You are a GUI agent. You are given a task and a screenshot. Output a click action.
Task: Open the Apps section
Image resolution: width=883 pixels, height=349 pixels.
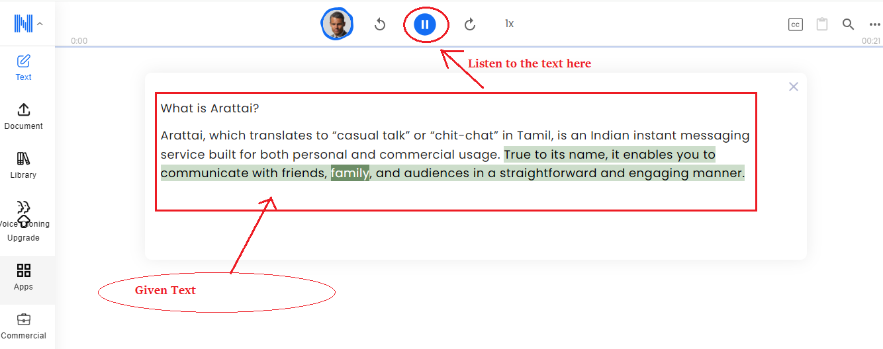[24, 277]
